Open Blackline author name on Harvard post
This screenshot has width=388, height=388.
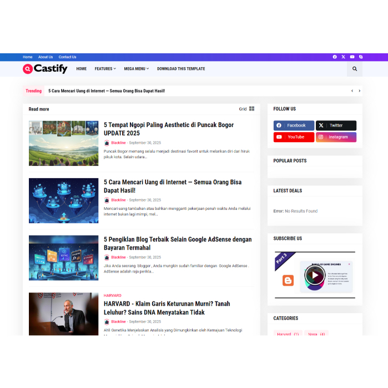coord(118,322)
